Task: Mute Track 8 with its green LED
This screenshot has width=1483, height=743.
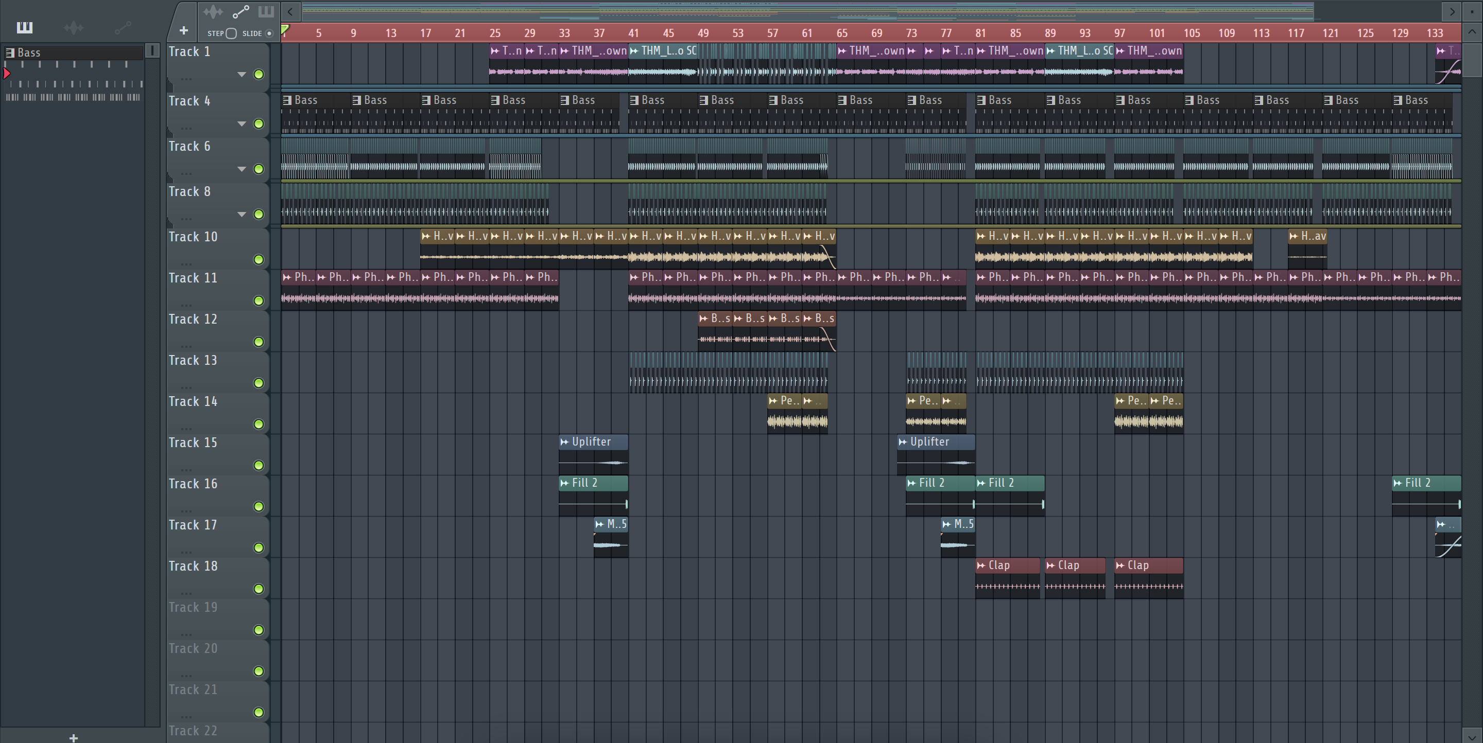Action: click(x=258, y=215)
